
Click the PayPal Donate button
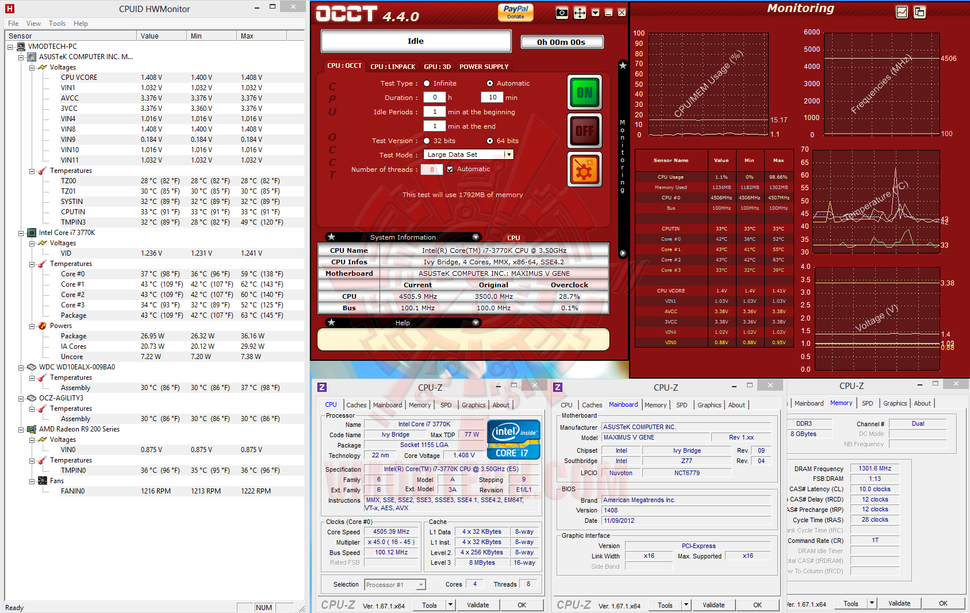[516, 12]
